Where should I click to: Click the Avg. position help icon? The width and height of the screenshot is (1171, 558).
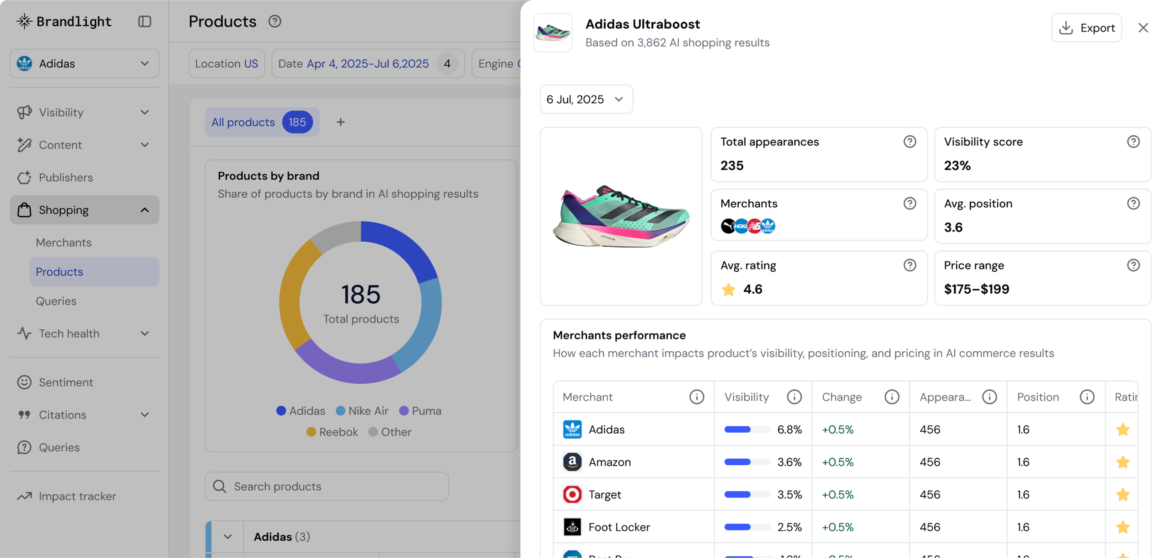point(1133,204)
